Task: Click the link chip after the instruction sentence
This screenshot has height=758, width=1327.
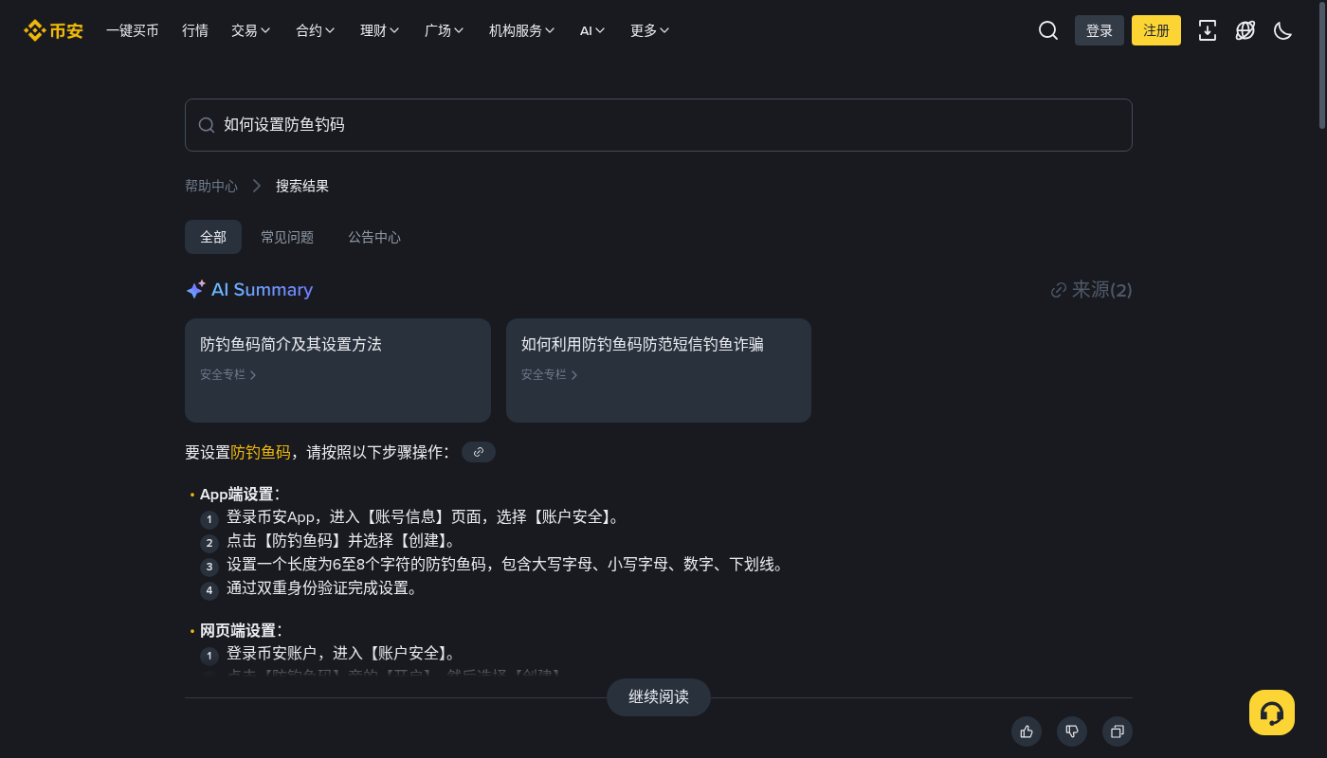Action: tap(479, 452)
